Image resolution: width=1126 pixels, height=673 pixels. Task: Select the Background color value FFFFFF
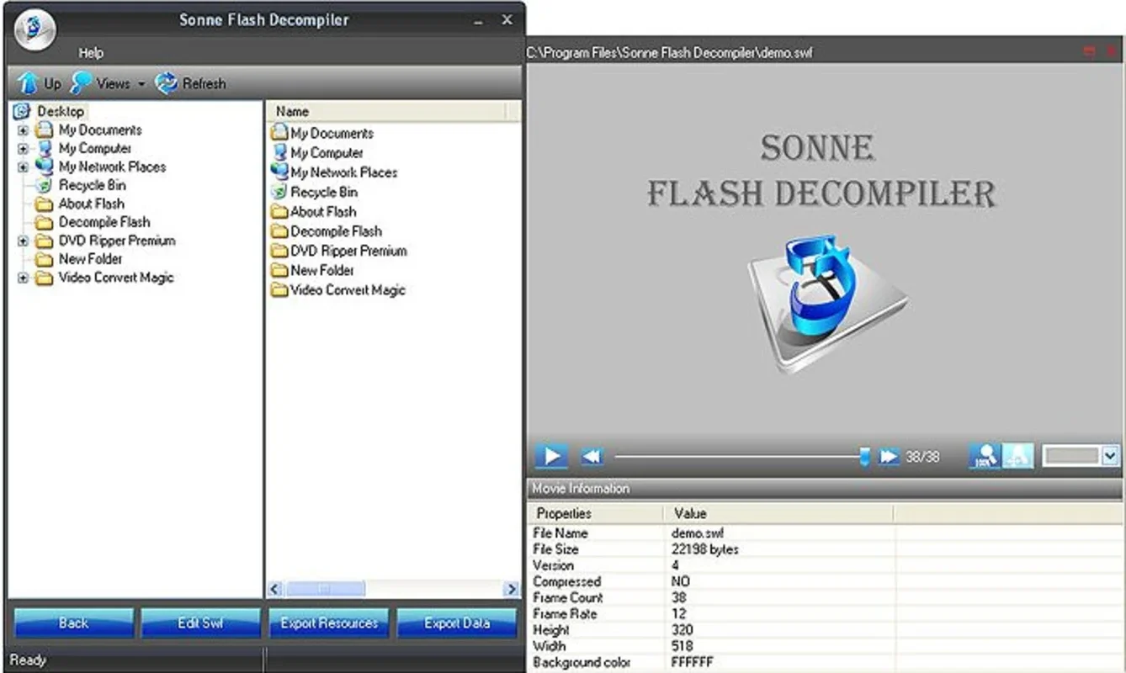click(x=693, y=663)
